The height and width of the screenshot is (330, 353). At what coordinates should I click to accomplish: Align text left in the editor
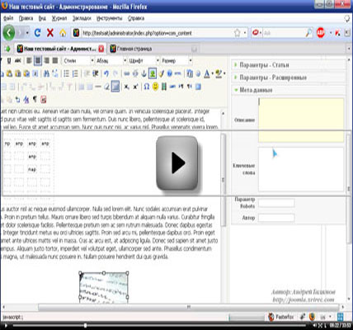click(x=29, y=60)
